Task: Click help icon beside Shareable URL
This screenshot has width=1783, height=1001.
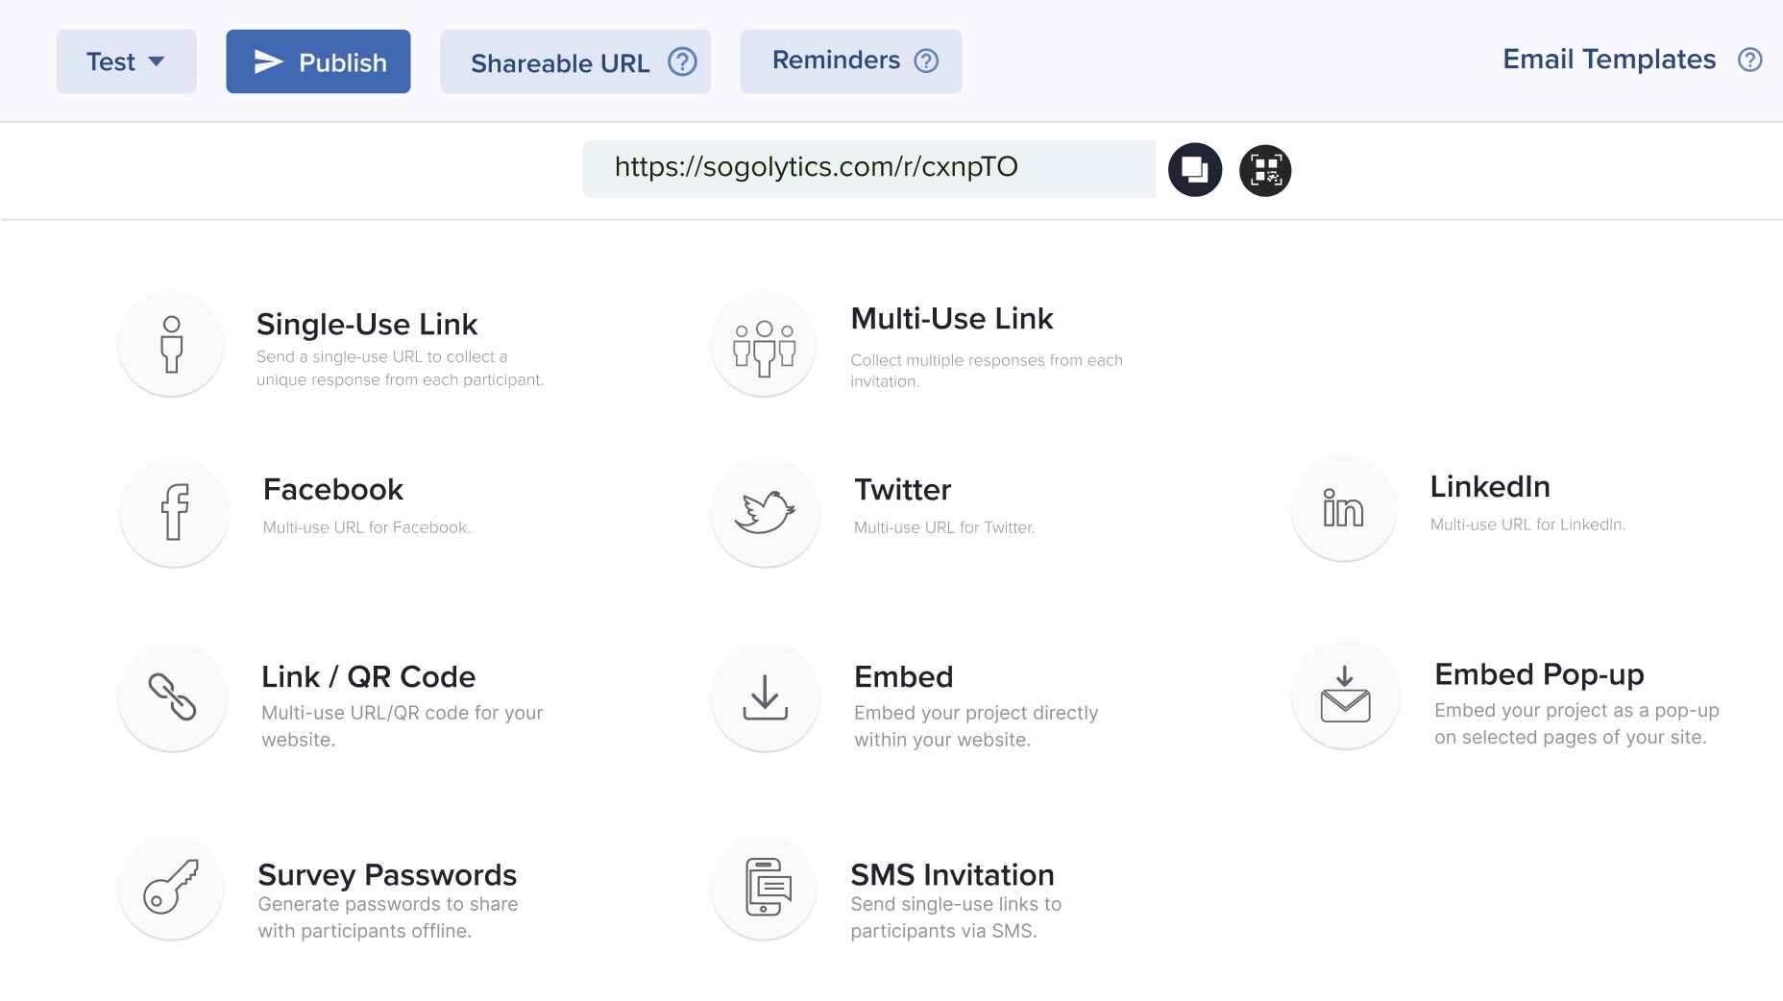Action: click(x=682, y=62)
